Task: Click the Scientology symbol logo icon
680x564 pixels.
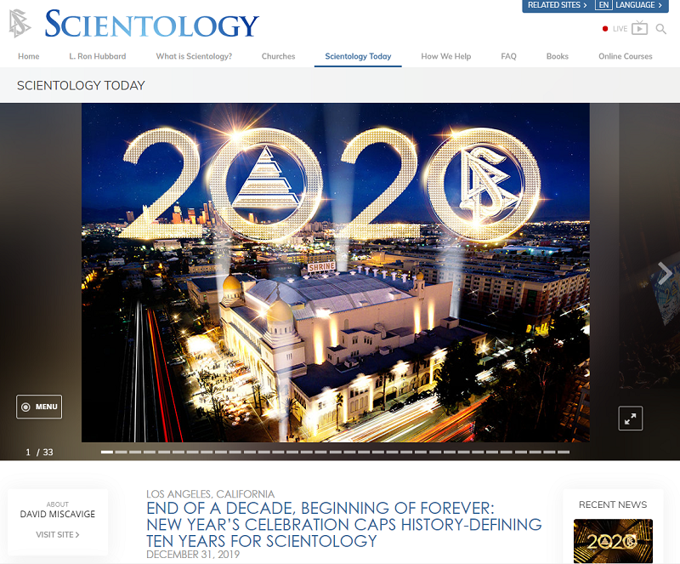Action: 20,23
